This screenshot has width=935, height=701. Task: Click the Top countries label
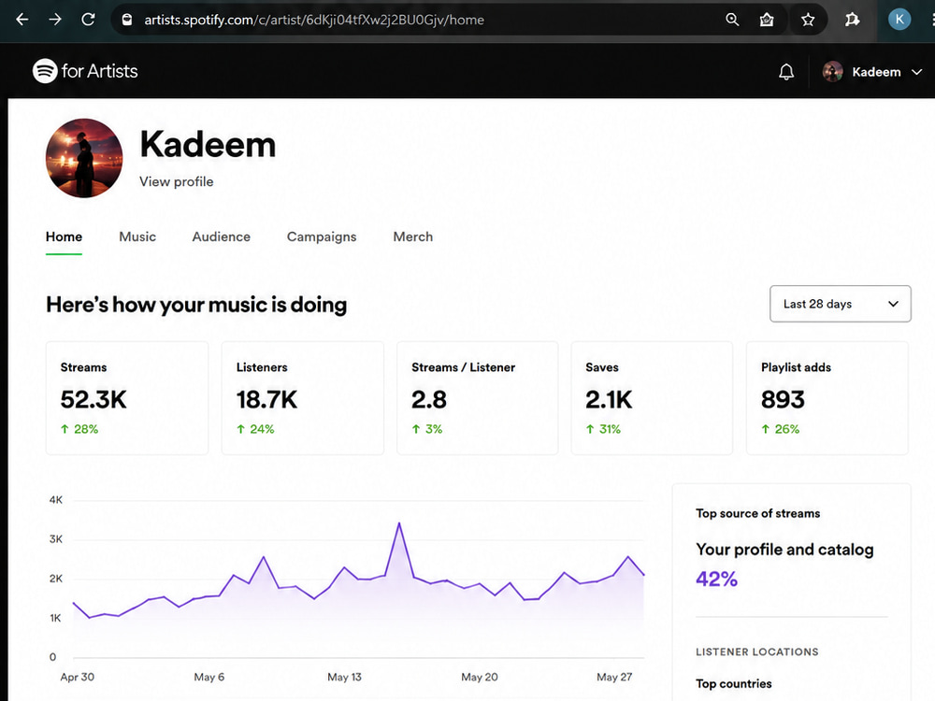point(733,684)
